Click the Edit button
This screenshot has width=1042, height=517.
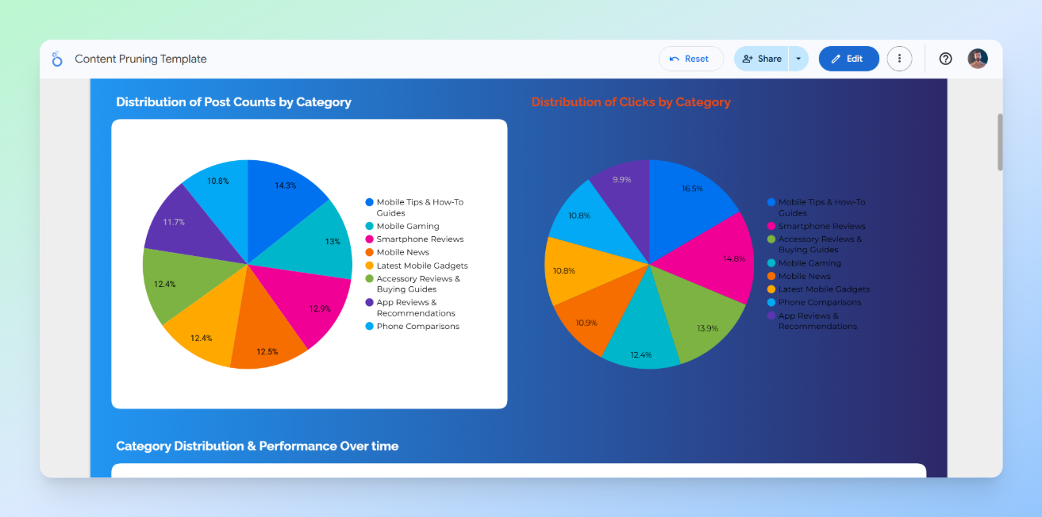848,58
